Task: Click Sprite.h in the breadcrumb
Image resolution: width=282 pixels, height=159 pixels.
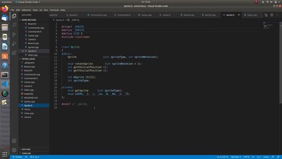Action: 60,20
